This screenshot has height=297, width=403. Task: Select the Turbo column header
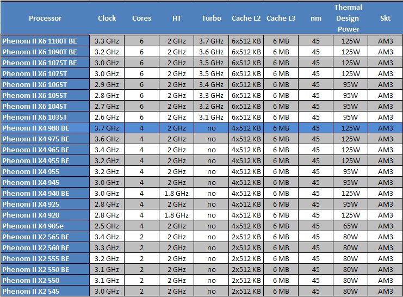(211, 18)
